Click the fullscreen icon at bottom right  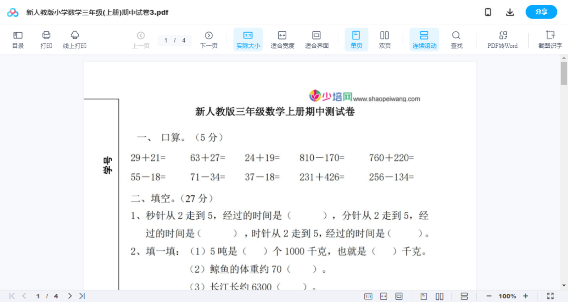tap(550, 296)
